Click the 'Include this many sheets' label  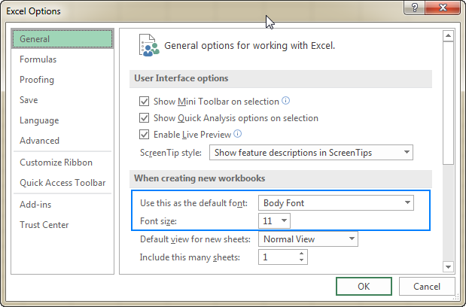click(190, 257)
